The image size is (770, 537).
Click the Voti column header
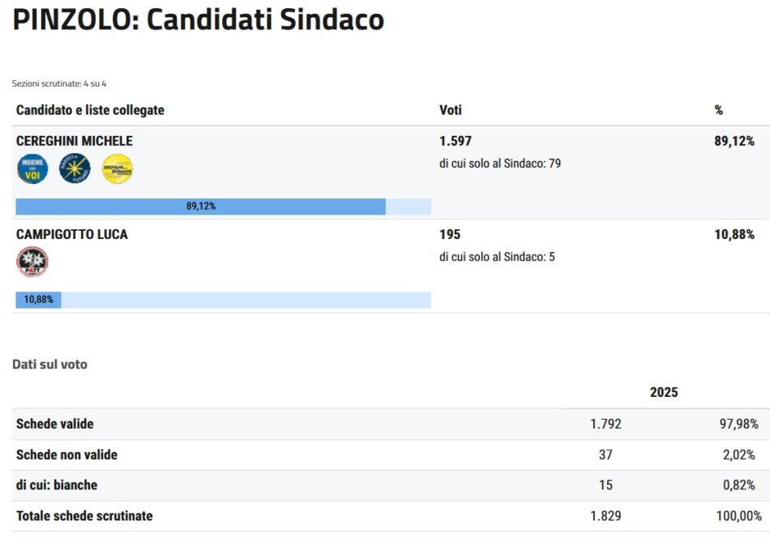pos(451,110)
